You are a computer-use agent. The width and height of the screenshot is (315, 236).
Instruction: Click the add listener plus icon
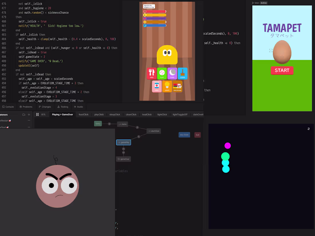coord(28,114)
